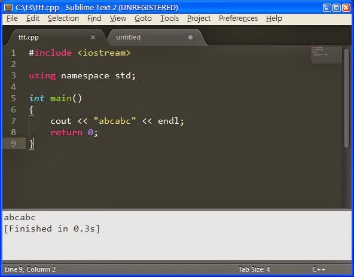Click line number 8 in the gutter
Image resolution: width=354 pixels, height=277 pixels.
click(x=13, y=132)
